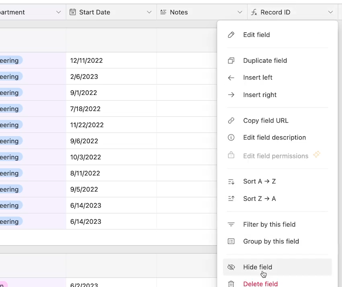Select the 9/1/2022 date cell
This screenshot has height=287, width=342.
coord(111,93)
